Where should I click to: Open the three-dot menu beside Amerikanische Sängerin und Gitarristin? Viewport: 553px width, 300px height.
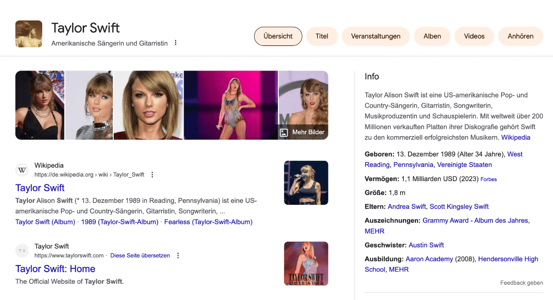click(x=176, y=43)
